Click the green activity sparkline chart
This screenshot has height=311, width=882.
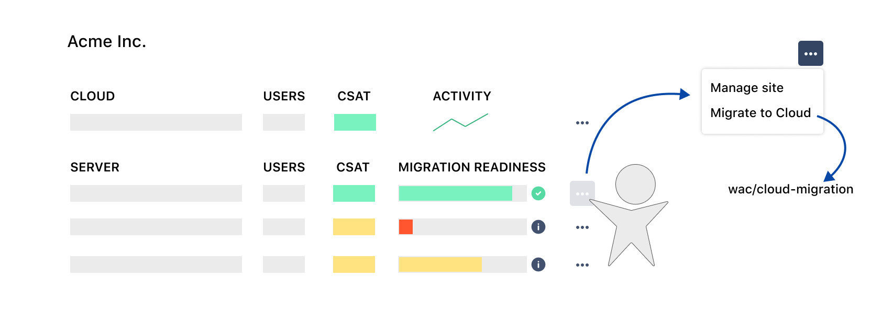(x=460, y=122)
